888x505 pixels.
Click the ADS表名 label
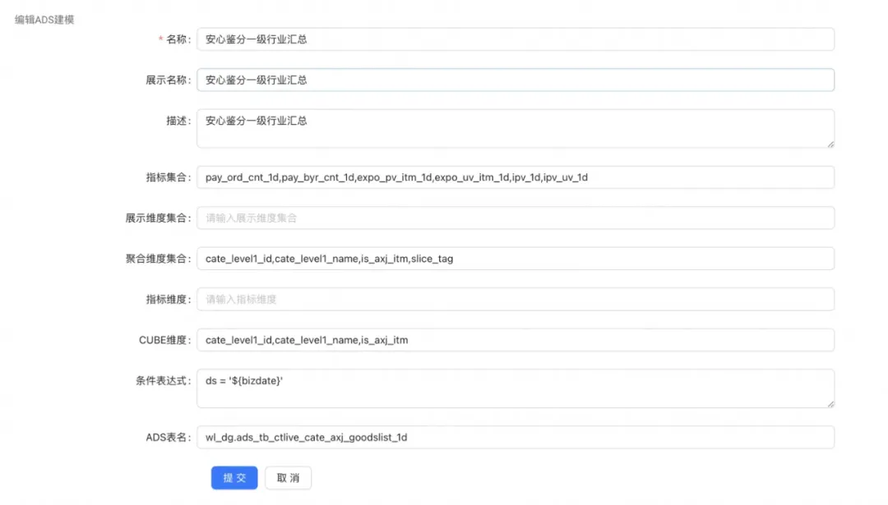(x=168, y=437)
